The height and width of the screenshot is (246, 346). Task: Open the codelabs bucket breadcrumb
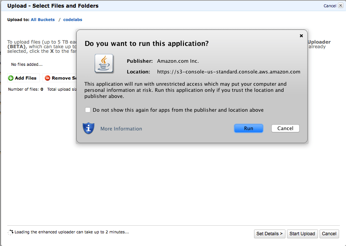[x=72, y=20]
